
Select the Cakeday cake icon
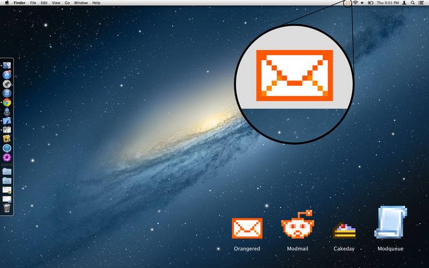344,230
